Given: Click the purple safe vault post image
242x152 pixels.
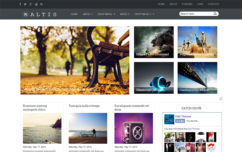Looking at the screenshot, I should point(133,128).
